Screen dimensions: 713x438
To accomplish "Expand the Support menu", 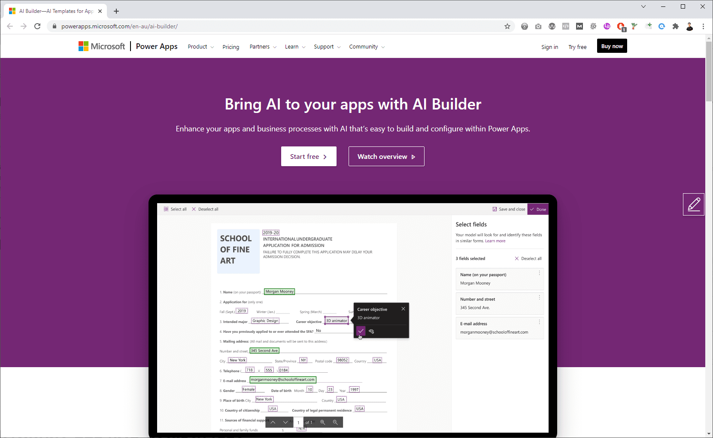I will coord(327,47).
